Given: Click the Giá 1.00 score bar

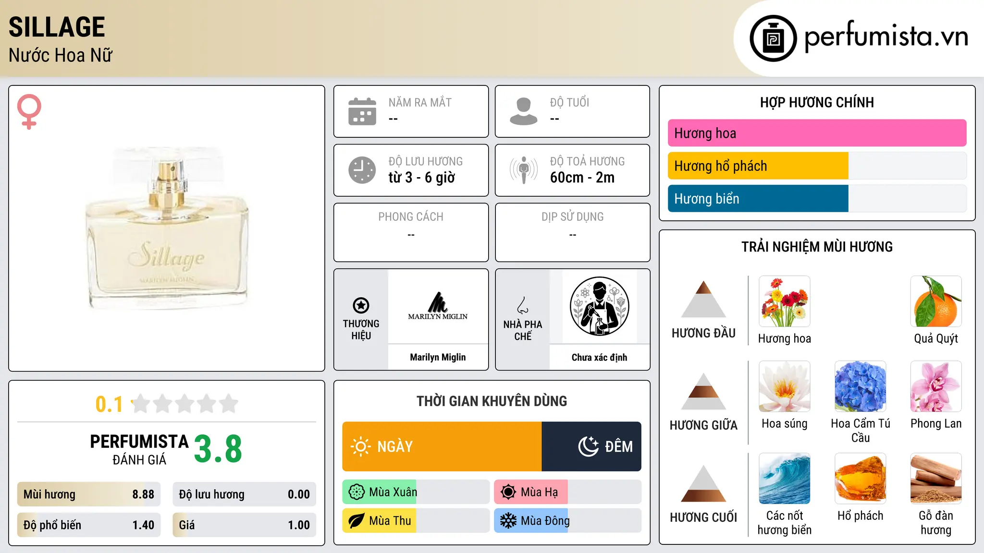Looking at the screenshot, I should [x=244, y=525].
